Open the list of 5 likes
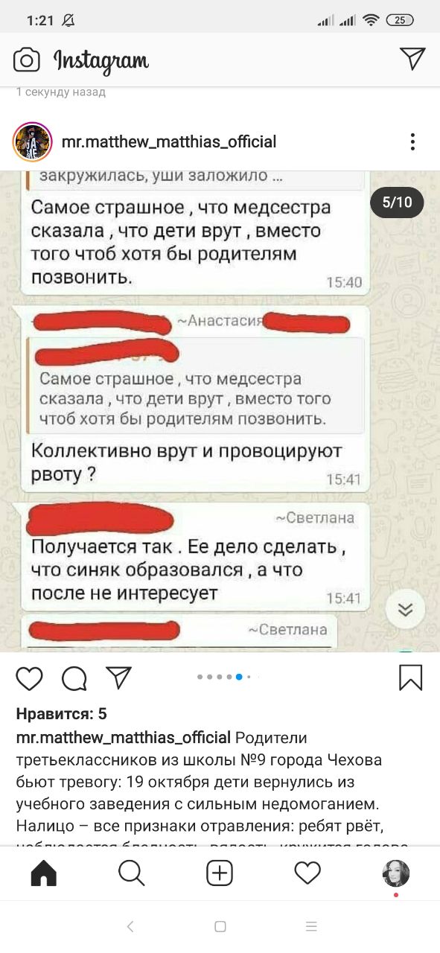This screenshot has width=440, height=953. 61,714
